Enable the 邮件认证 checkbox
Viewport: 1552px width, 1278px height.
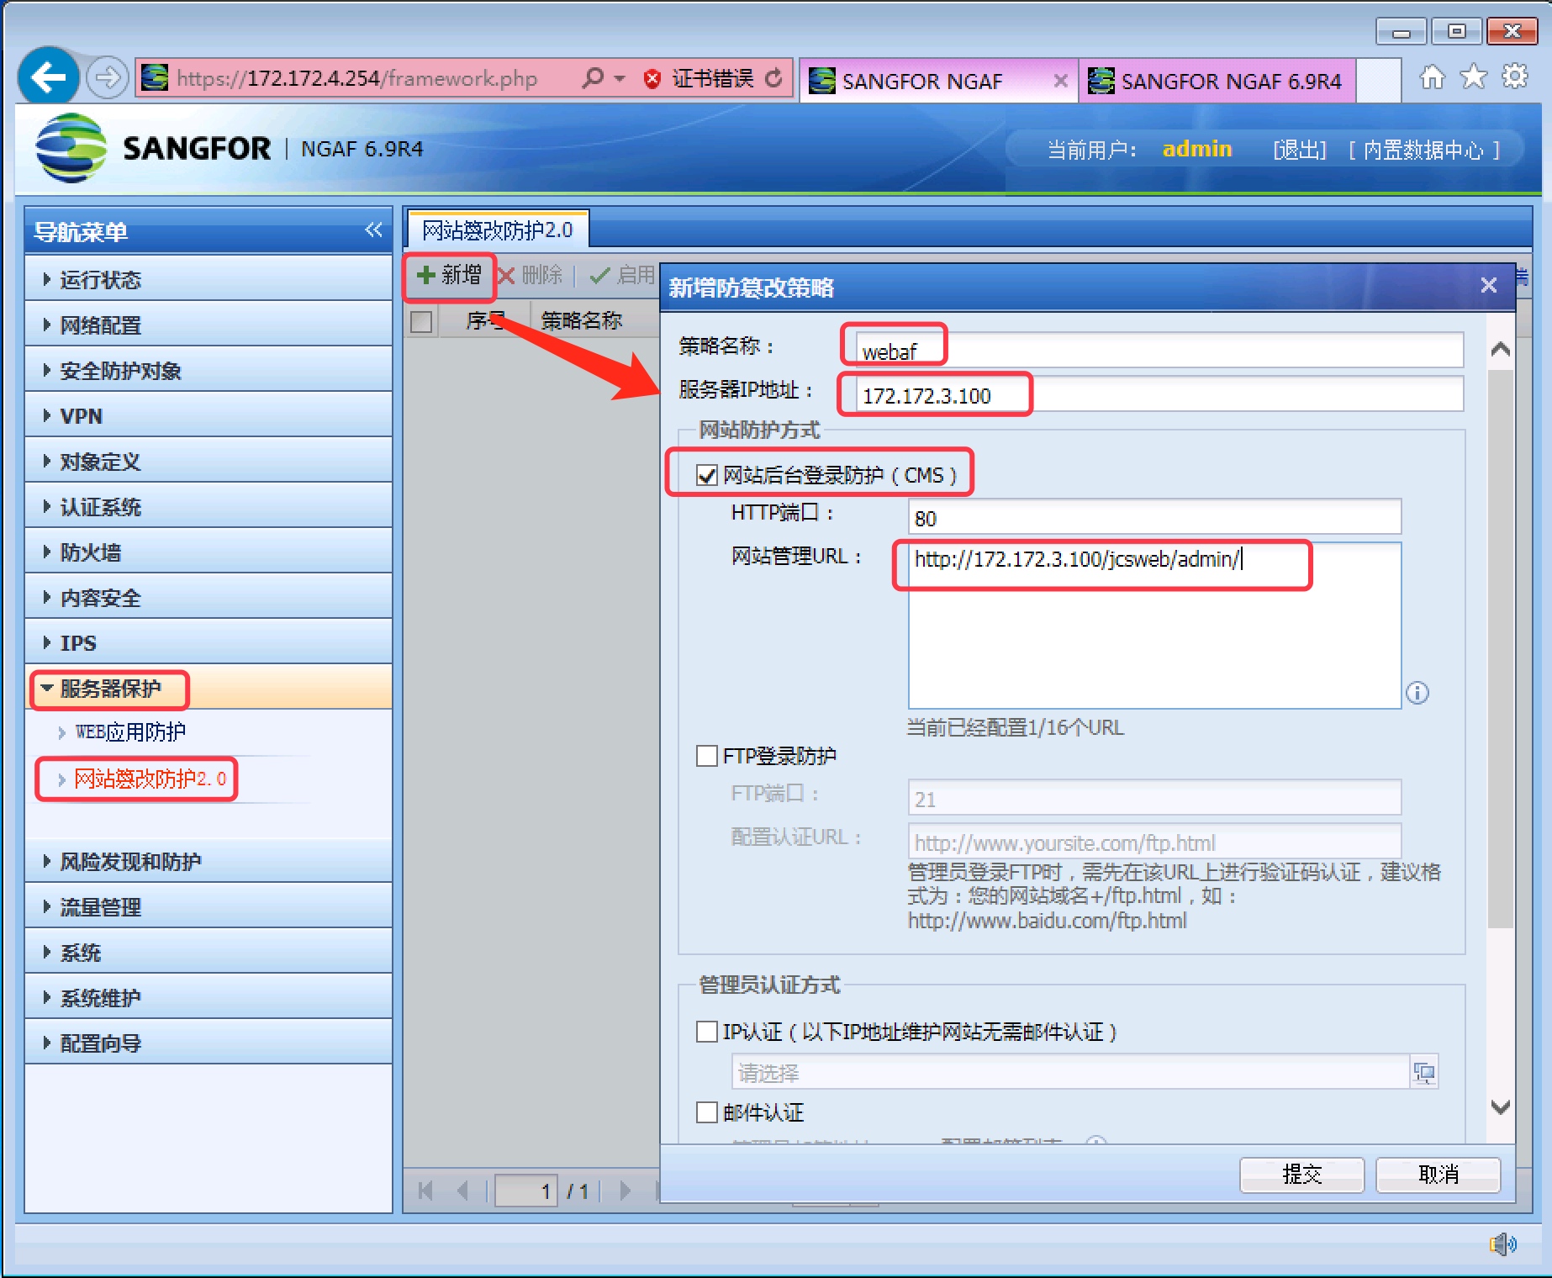click(x=707, y=1112)
